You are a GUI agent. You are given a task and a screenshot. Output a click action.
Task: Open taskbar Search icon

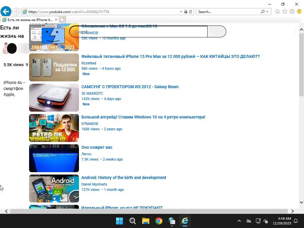pyautogui.click(x=133, y=221)
